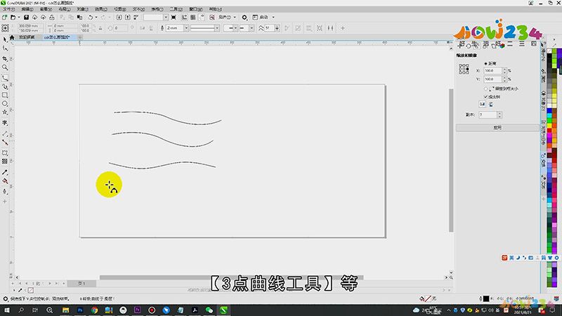Screen dimensions: 562x316
Task: Open the zoom level dropdown
Action: coord(166,17)
